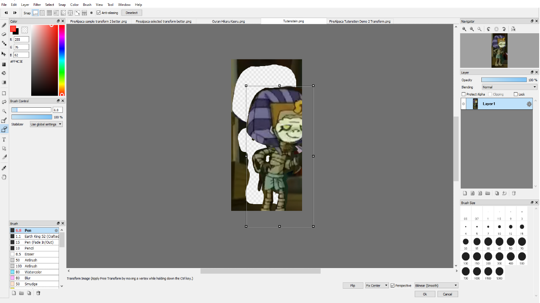
Task: Select the rectangular Select tool
Action: (x=4, y=93)
